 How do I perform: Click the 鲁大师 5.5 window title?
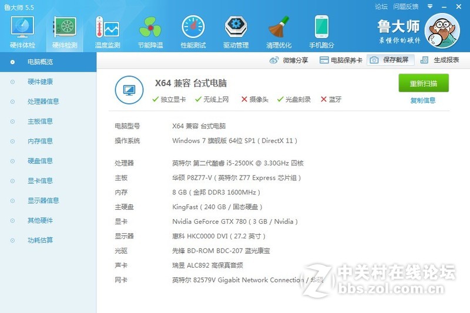click(19, 7)
